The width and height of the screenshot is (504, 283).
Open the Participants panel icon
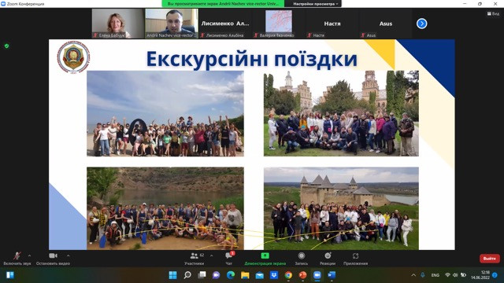(x=194, y=256)
